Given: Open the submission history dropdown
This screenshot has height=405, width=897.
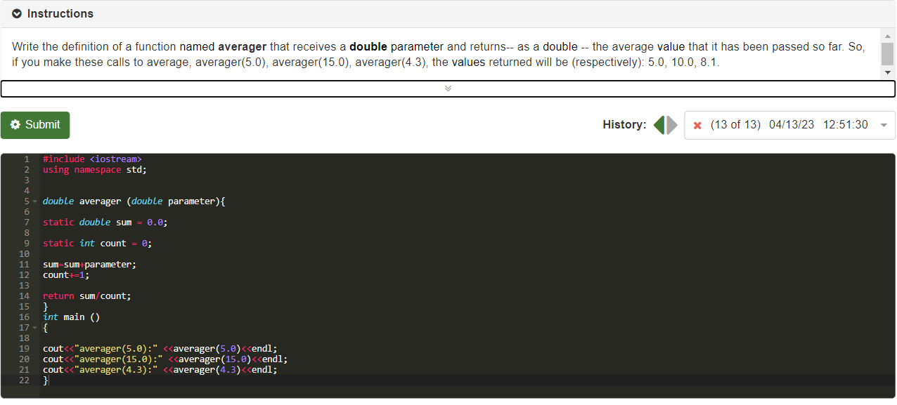Looking at the screenshot, I should (x=789, y=125).
